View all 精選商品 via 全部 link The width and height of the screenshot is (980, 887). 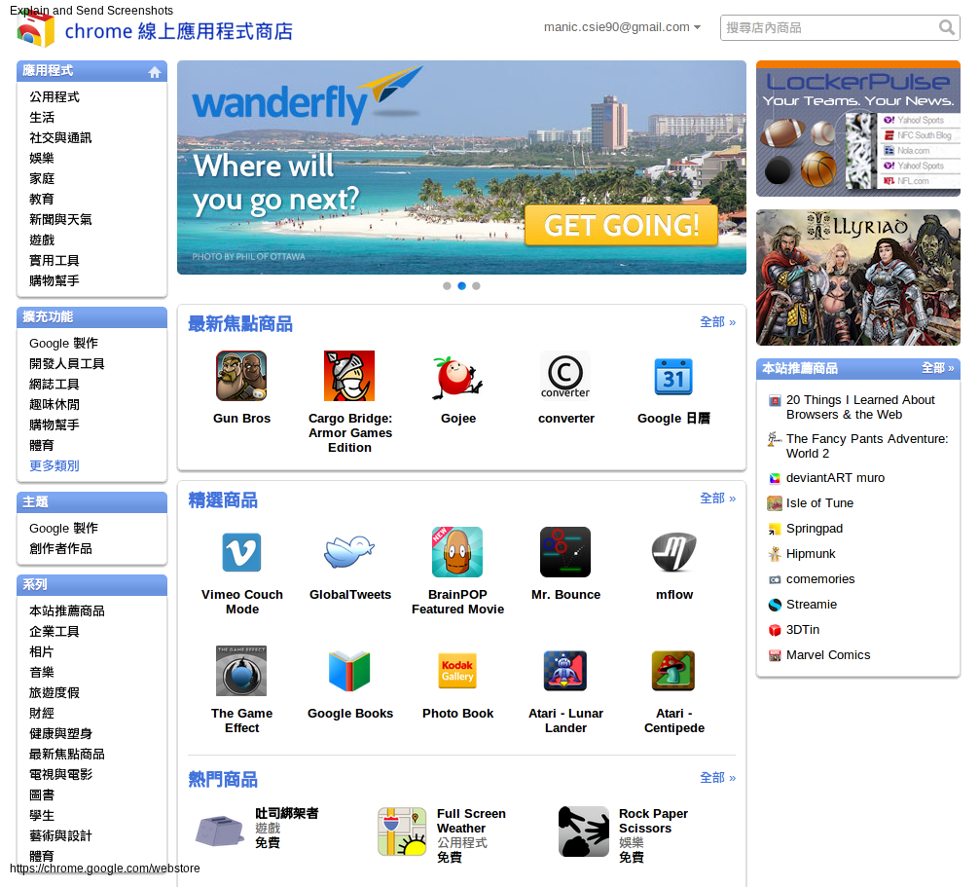tap(717, 499)
